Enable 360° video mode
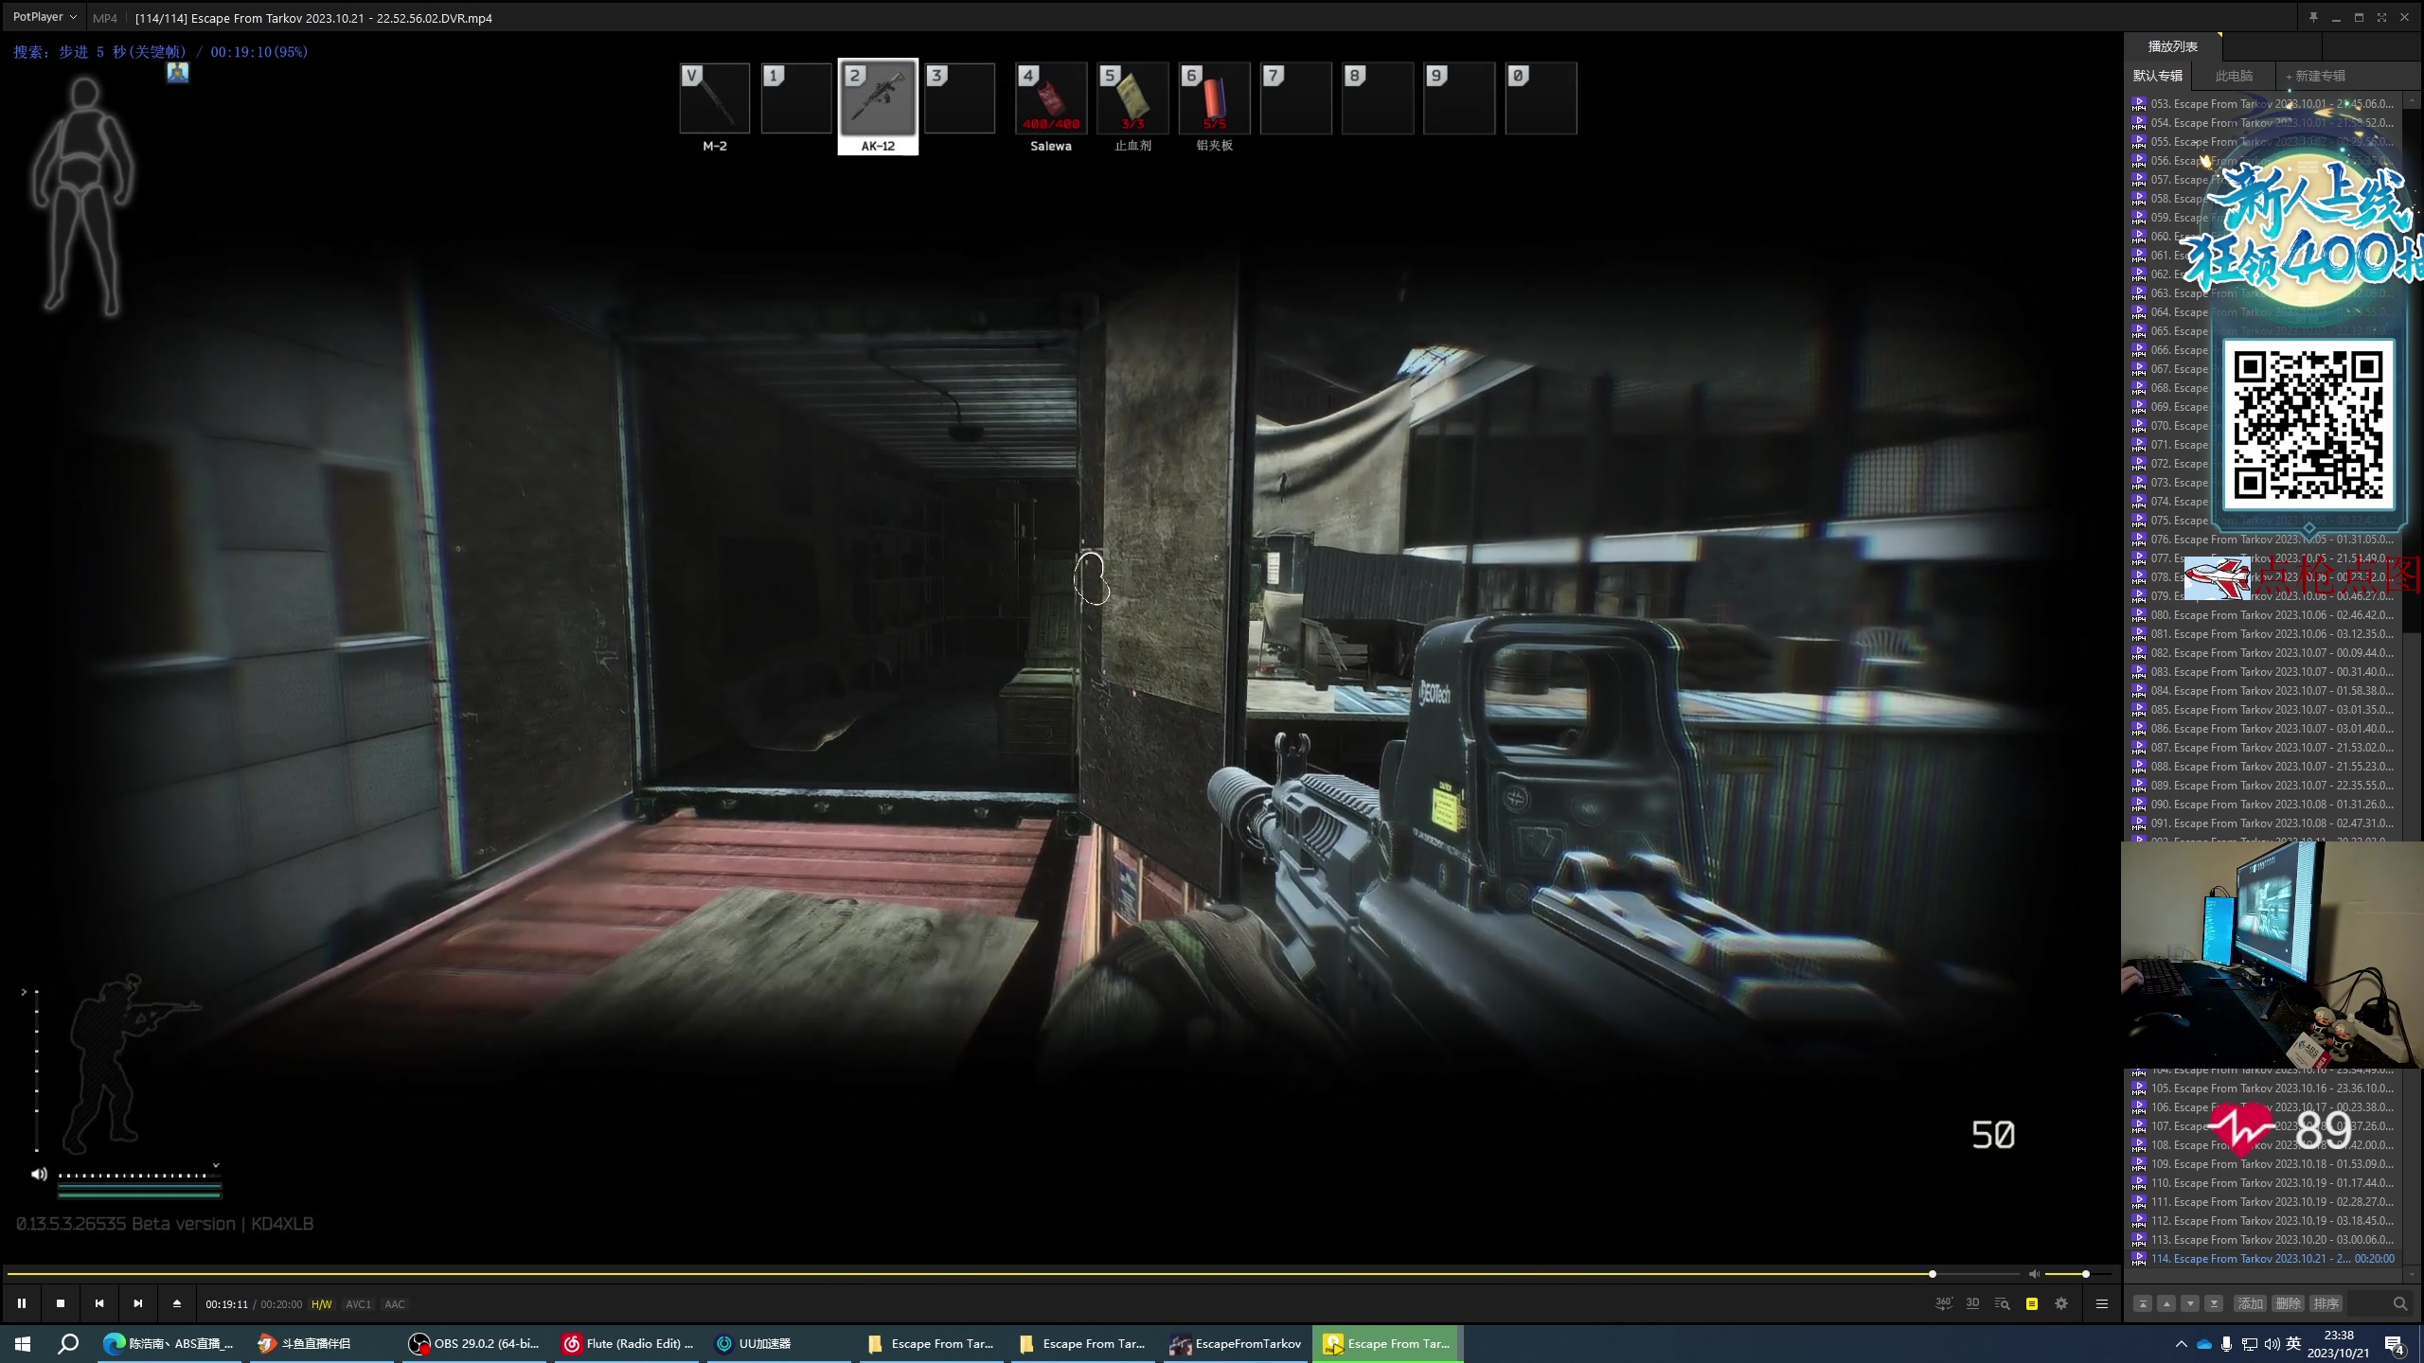The height and width of the screenshot is (1363, 2424). [1943, 1303]
